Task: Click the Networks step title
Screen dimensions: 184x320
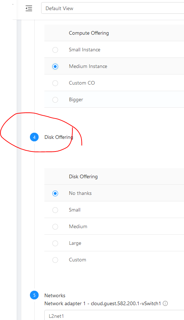Action: [55, 295]
